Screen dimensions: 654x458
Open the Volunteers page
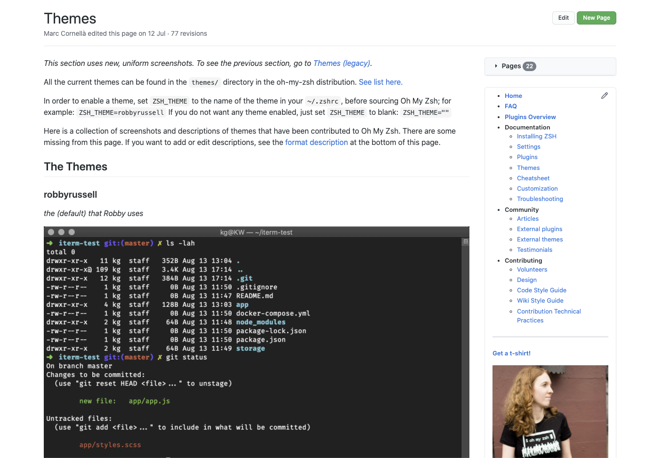point(532,269)
